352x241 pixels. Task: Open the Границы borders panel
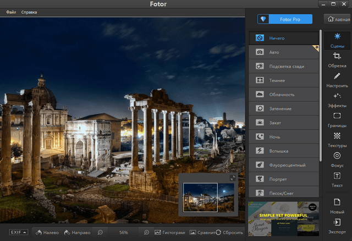pyautogui.click(x=337, y=119)
